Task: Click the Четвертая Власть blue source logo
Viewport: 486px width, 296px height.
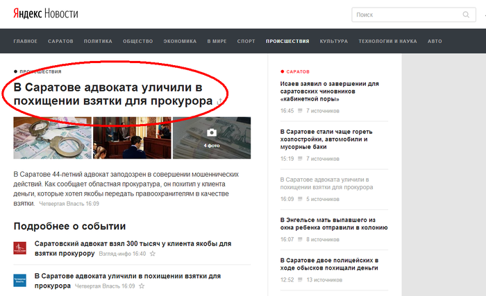Action: tap(21, 281)
